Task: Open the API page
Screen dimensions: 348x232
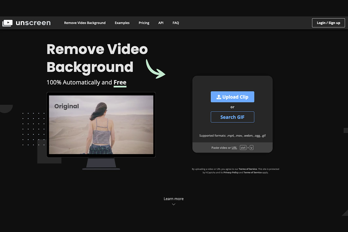Action: (x=161, y=23)
